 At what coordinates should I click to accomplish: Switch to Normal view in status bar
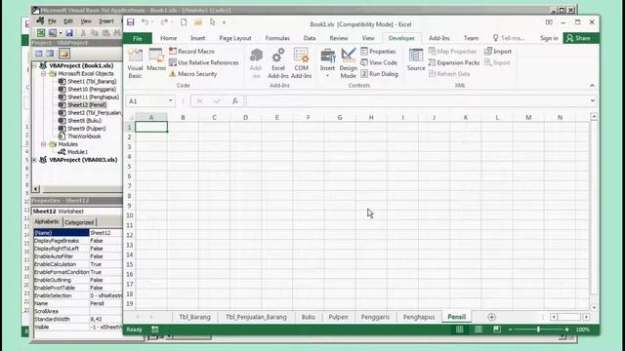460,330
